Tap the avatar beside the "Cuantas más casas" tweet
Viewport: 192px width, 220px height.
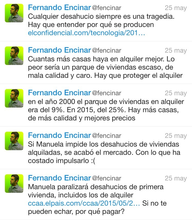coord(14,56)
